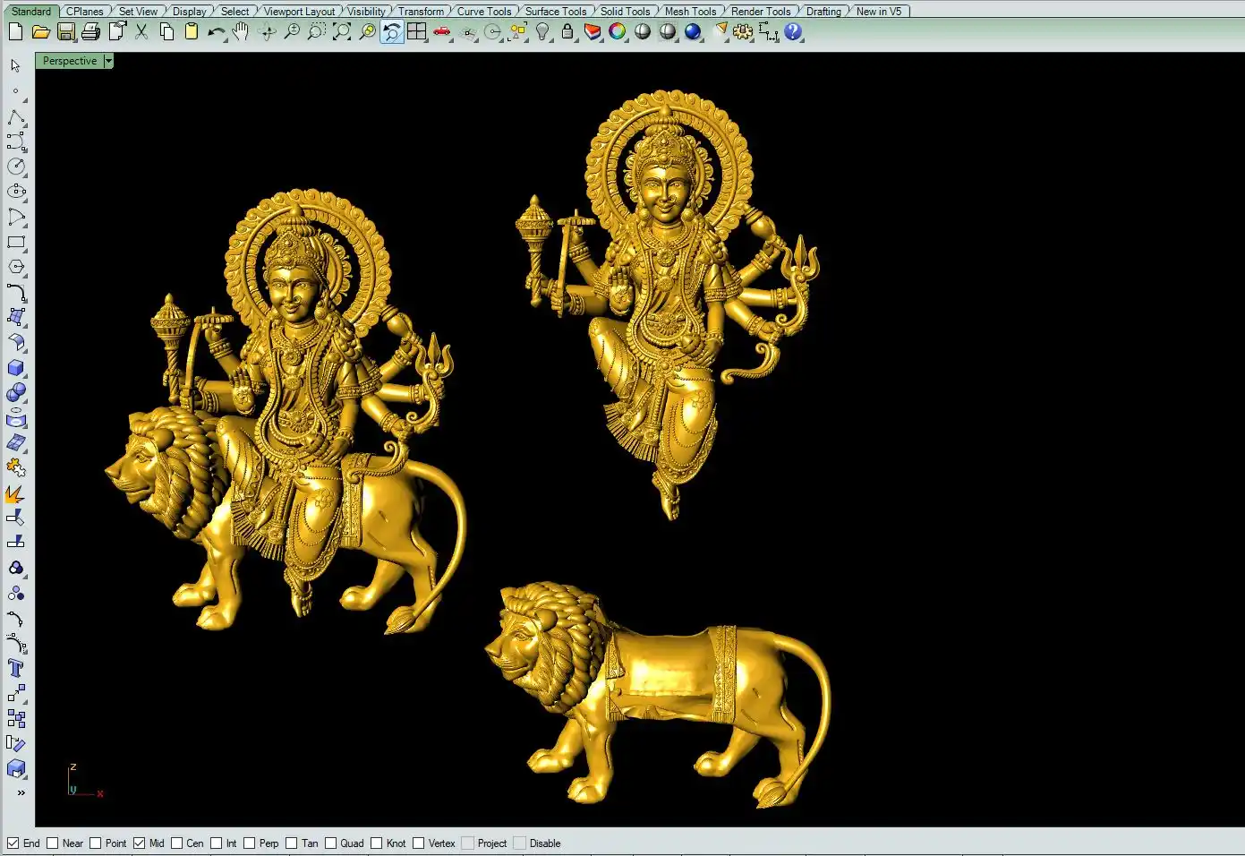Click the Explode tool icon
The image size is (1245, 856).
[x=16, y=493]
